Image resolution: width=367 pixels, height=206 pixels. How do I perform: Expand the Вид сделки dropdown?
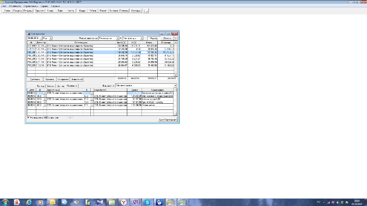point(175,86)
